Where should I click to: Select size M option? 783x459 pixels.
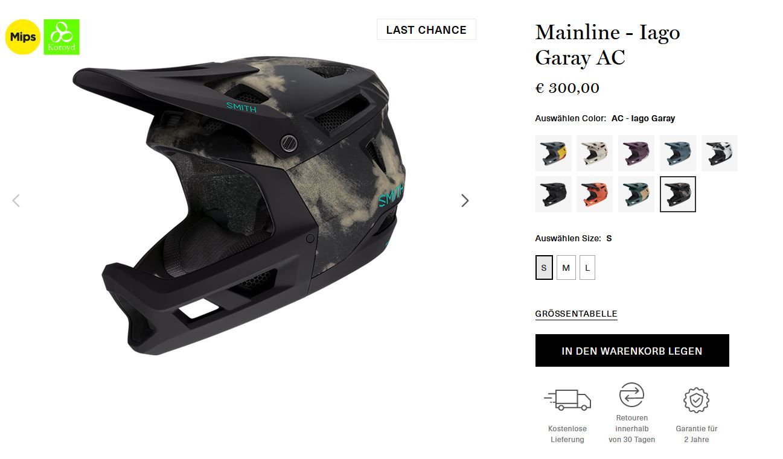point(566,268)
